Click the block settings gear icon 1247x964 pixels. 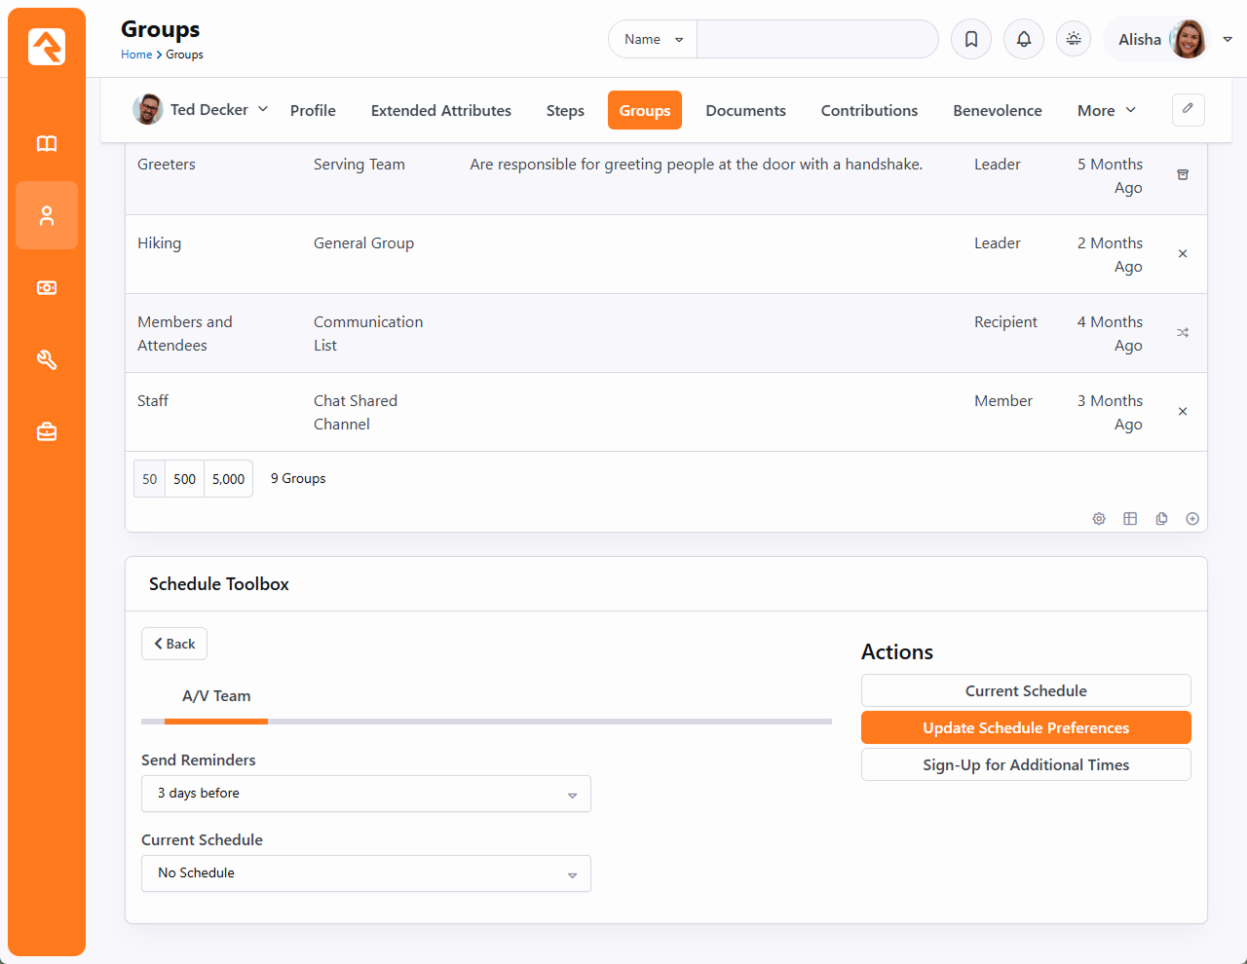[x=1099, y=519]
